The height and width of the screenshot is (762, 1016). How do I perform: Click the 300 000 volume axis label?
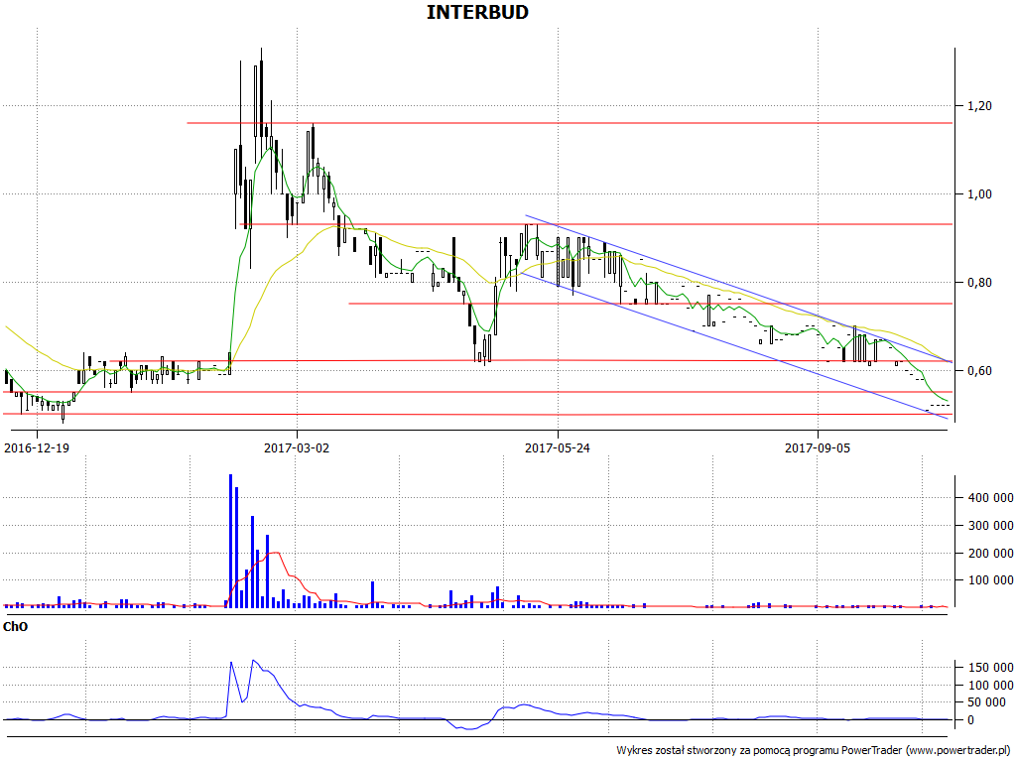click(991, 526)
